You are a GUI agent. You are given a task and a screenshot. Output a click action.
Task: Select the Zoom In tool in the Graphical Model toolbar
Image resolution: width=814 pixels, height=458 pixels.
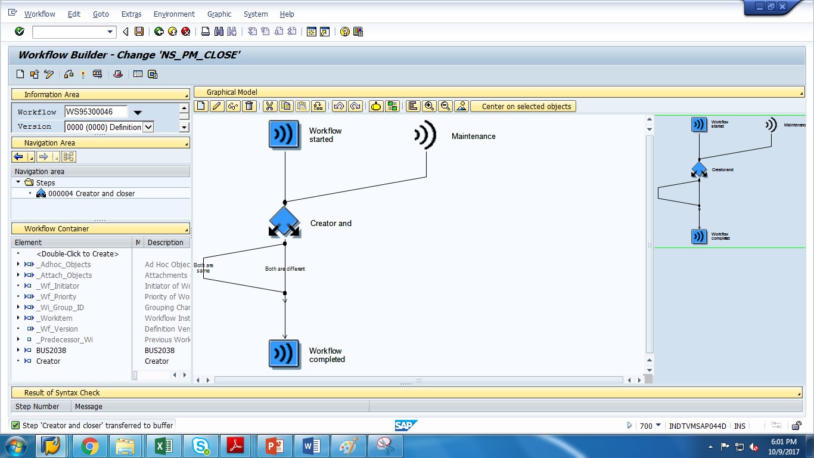[429, 106]
